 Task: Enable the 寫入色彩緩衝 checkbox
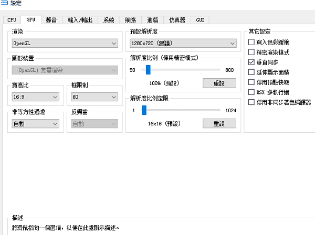pos(251,42)
